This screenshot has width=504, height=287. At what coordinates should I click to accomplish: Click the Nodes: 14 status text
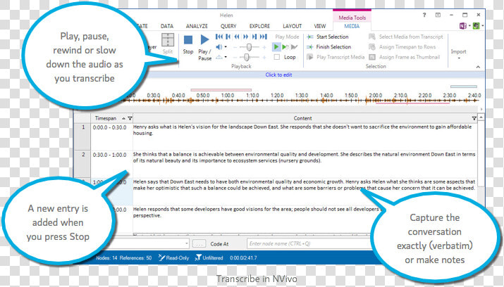click(x=106, y=258)
